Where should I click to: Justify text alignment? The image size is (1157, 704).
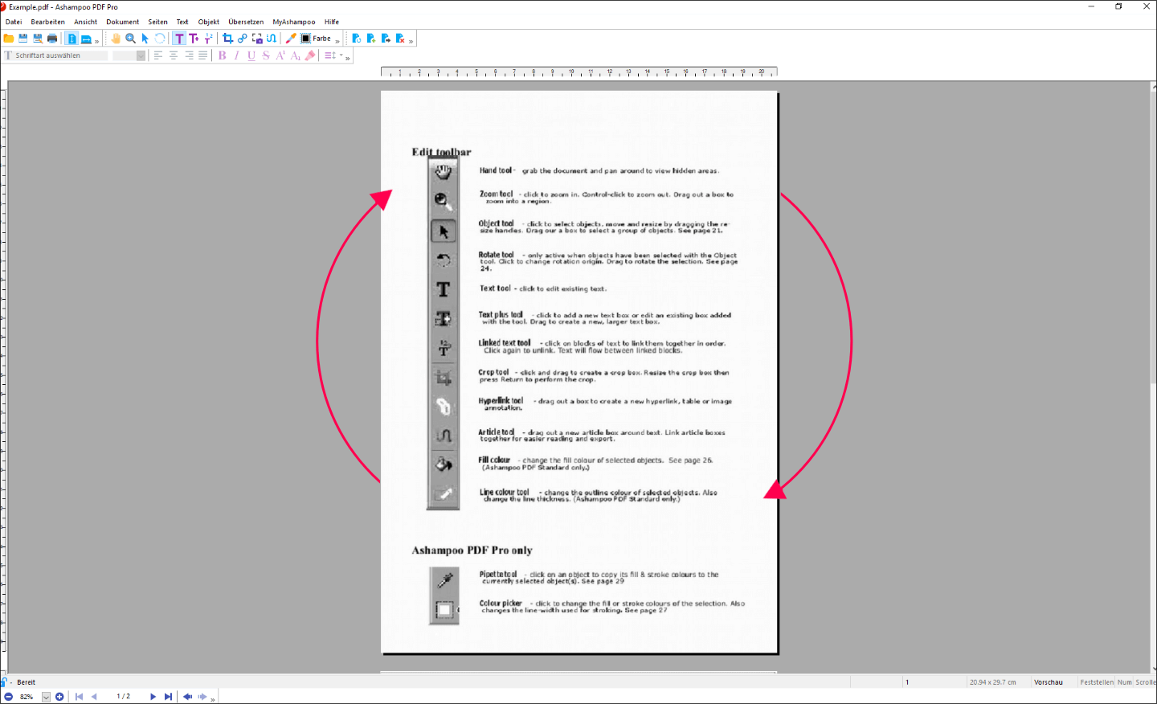tap(202, 55)
